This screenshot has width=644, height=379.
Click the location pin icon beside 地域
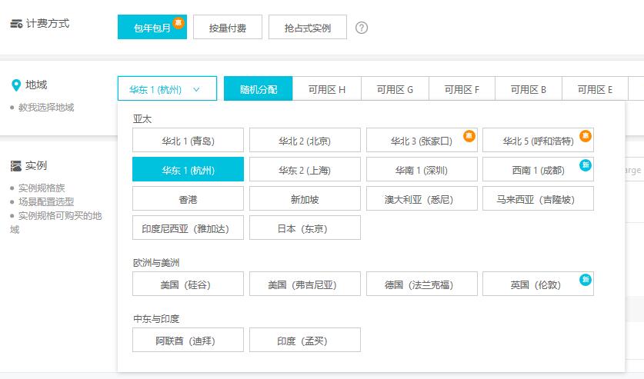tap(16, 85)
